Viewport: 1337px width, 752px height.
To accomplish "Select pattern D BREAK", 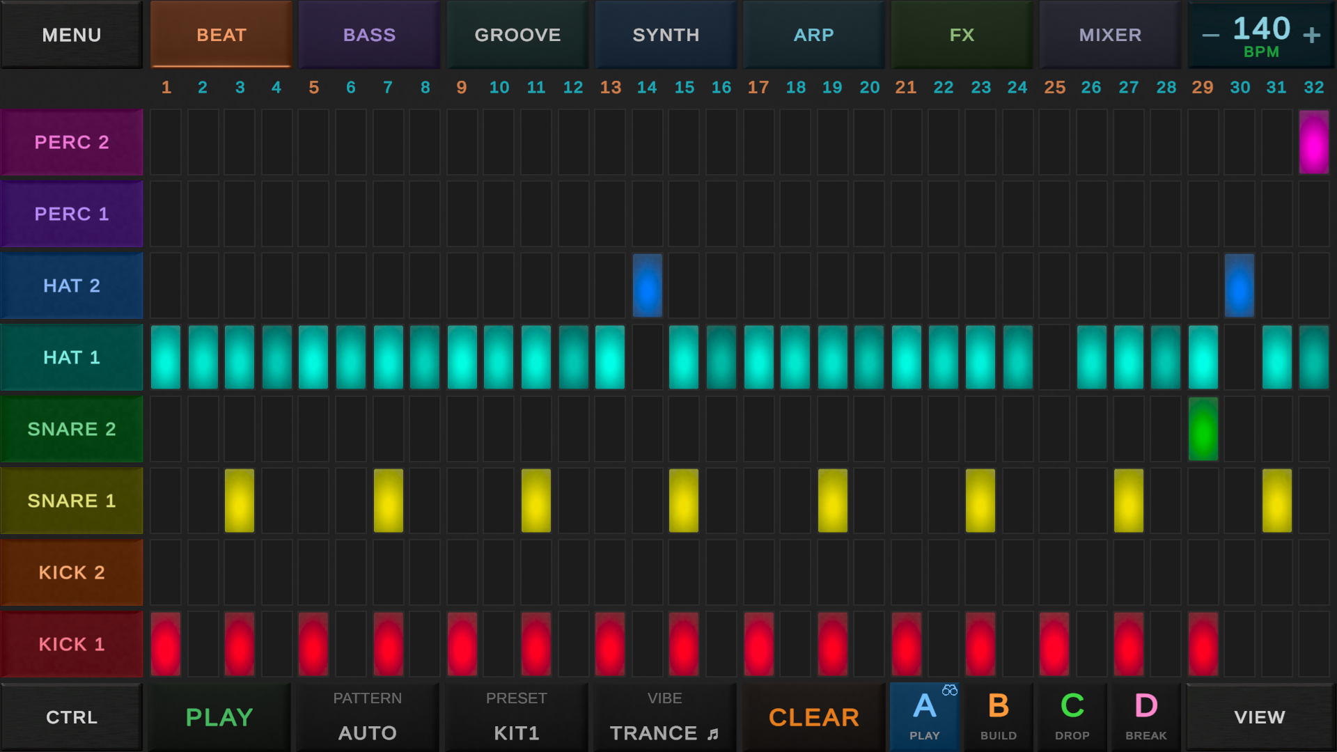I will coord(1146,716).
